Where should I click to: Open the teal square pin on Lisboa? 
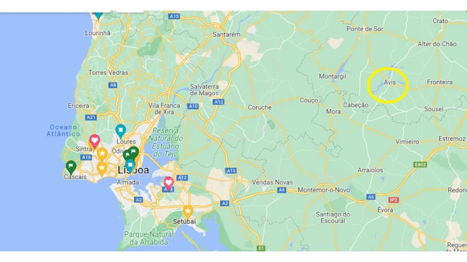pos(130,166)
